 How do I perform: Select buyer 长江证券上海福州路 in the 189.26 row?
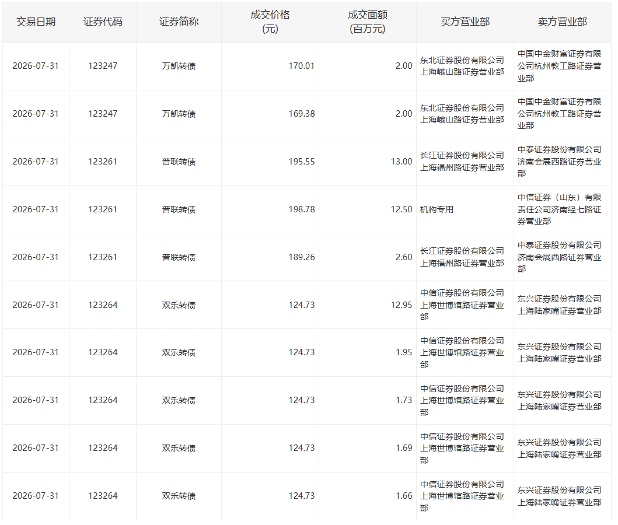coord(462,257)
